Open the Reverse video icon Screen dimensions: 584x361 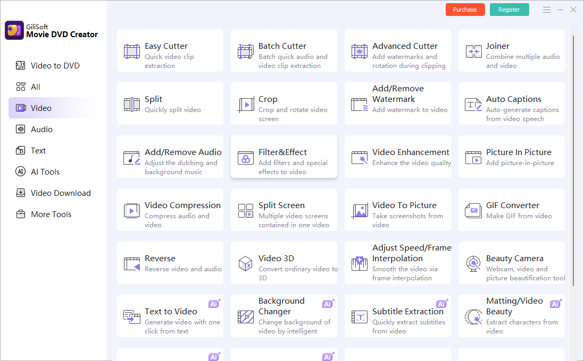[x=132, y=264]
